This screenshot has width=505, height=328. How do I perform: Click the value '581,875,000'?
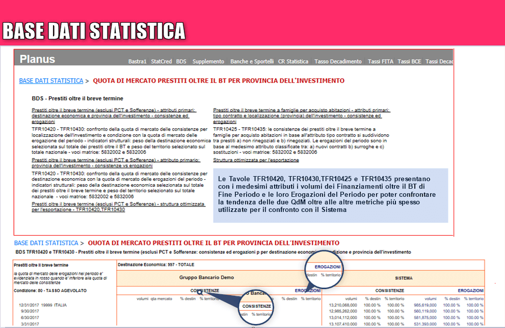[x=425, y=318]
